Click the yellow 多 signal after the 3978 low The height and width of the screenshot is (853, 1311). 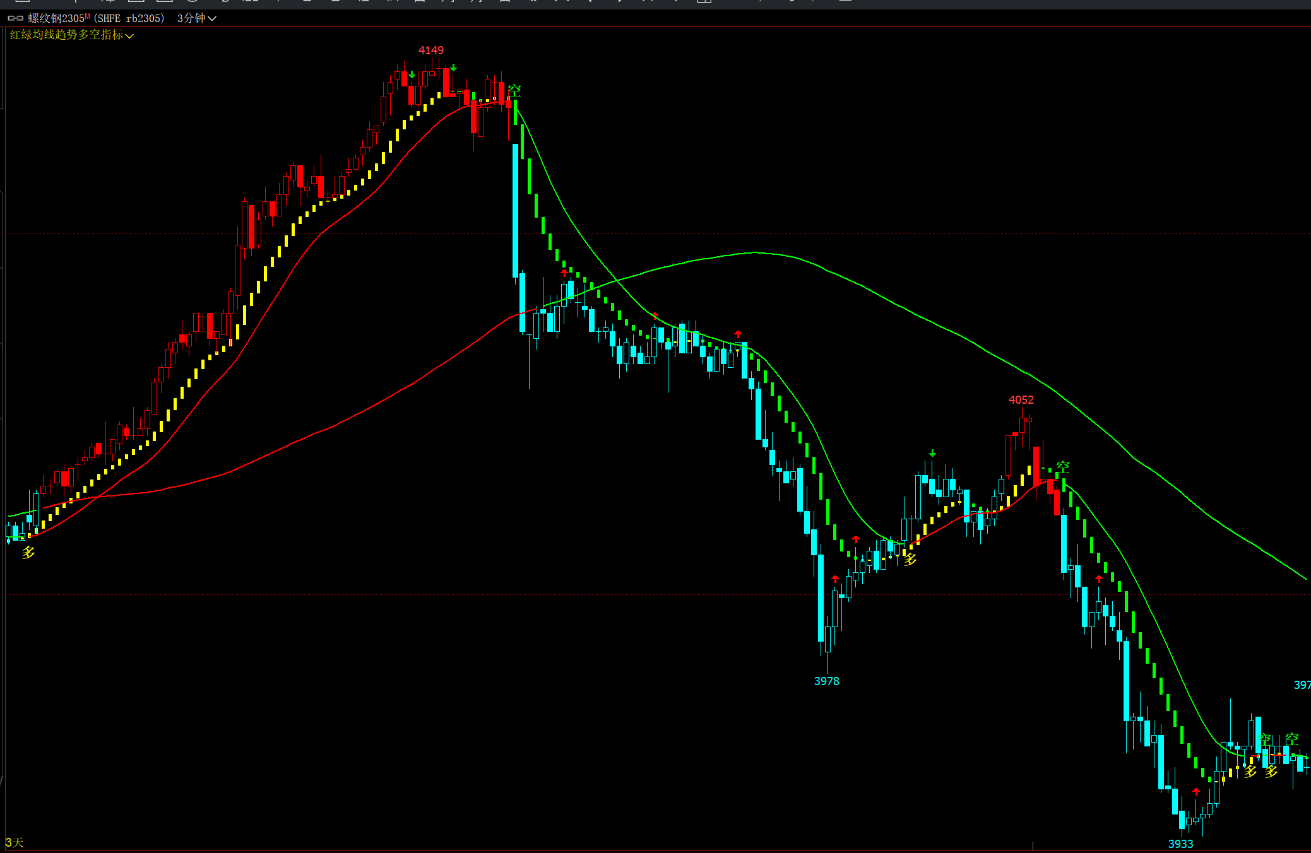(x=910, y=559)
